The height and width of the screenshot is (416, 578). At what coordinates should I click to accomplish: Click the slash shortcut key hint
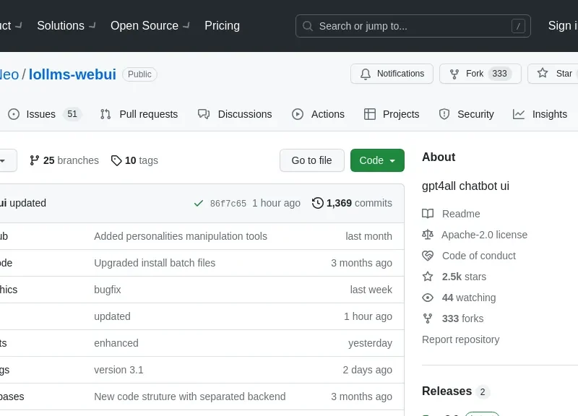pyautogui.click(x=518, y=26)
